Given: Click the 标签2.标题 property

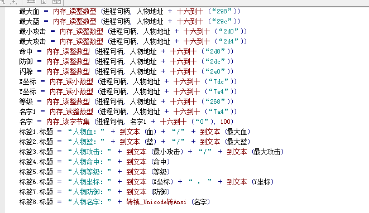Looking at the screenshot, I should [x=36, y=142].
